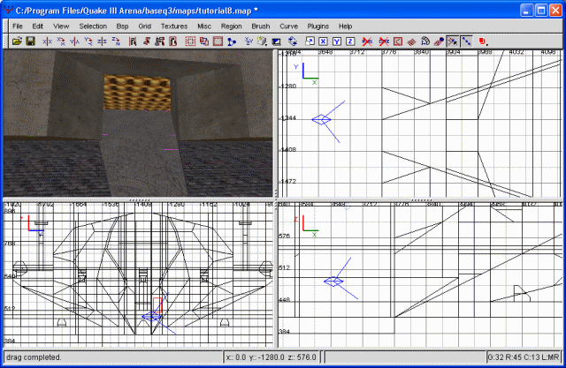566x368 pixels.
Task: Click the patch caps icon
Action: (x=439, y=41)
